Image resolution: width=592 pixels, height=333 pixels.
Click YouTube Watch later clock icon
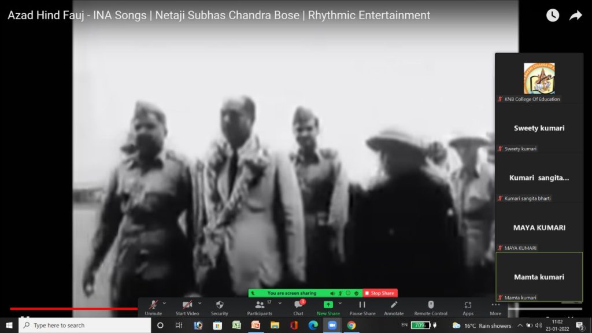coord(553,15)
